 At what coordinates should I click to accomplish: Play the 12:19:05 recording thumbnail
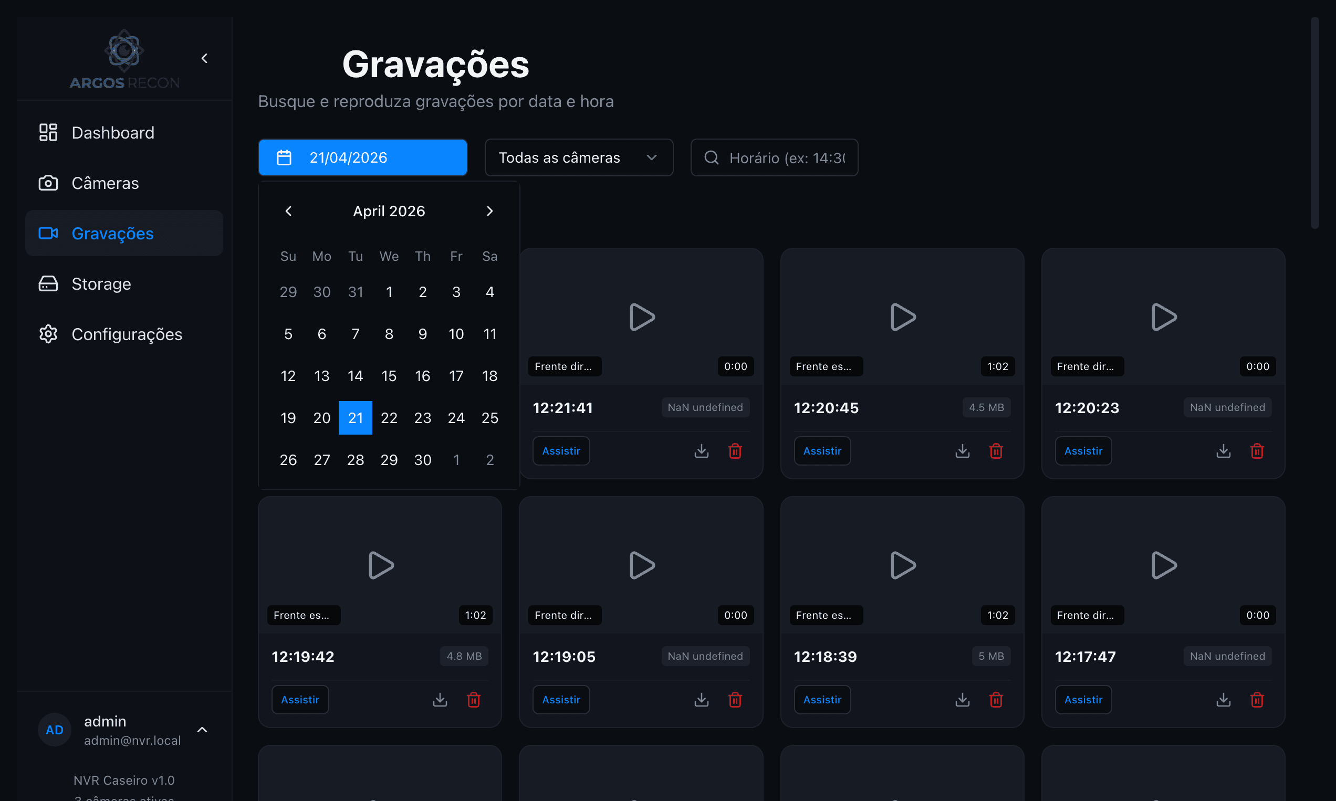642,565
